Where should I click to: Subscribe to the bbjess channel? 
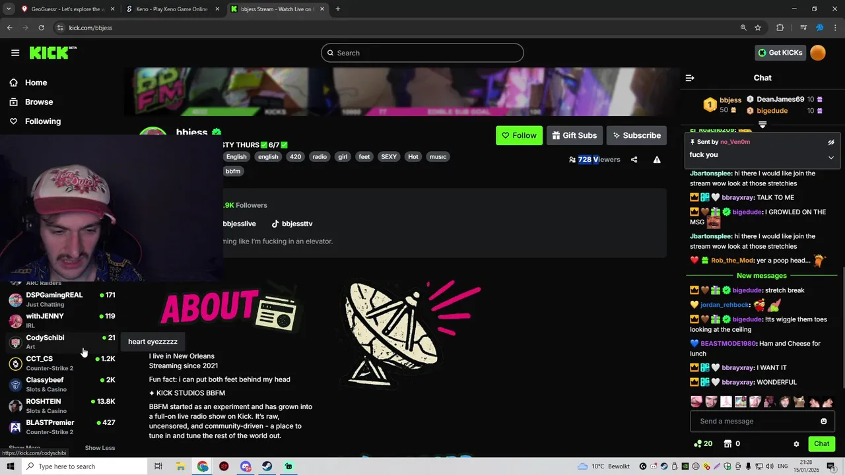coord(636,135)
